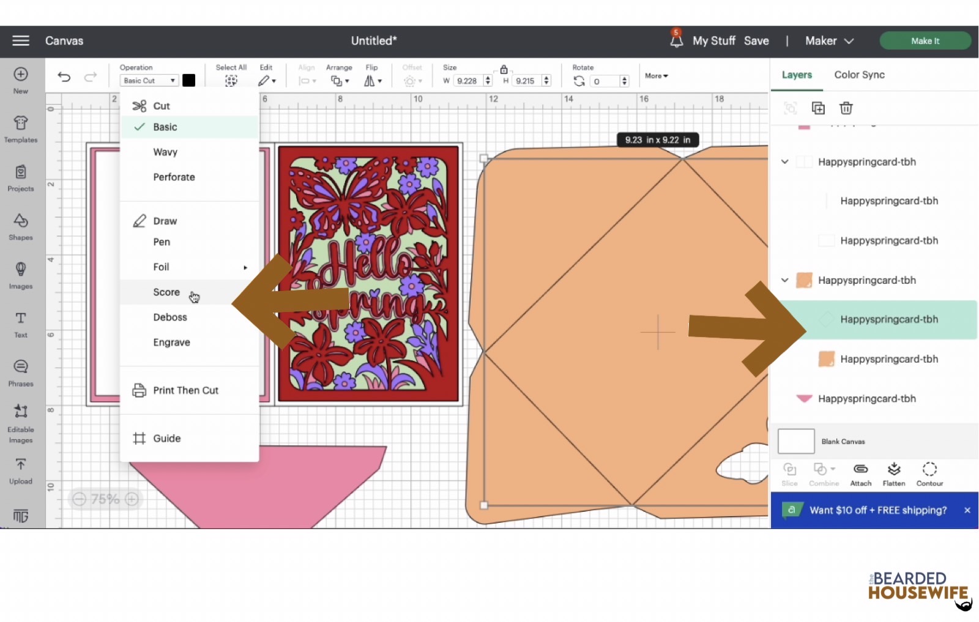The height and width of the screenshot is (622, 979).
Task: Expand the Foil submenu arrow
Action: [245, 267]
